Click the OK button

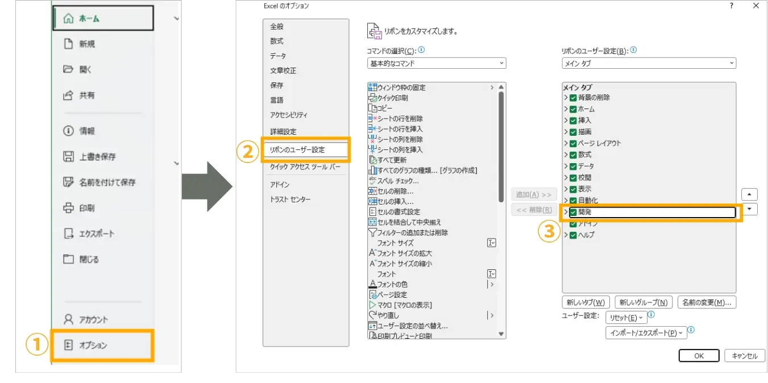[x=699, y=356]
